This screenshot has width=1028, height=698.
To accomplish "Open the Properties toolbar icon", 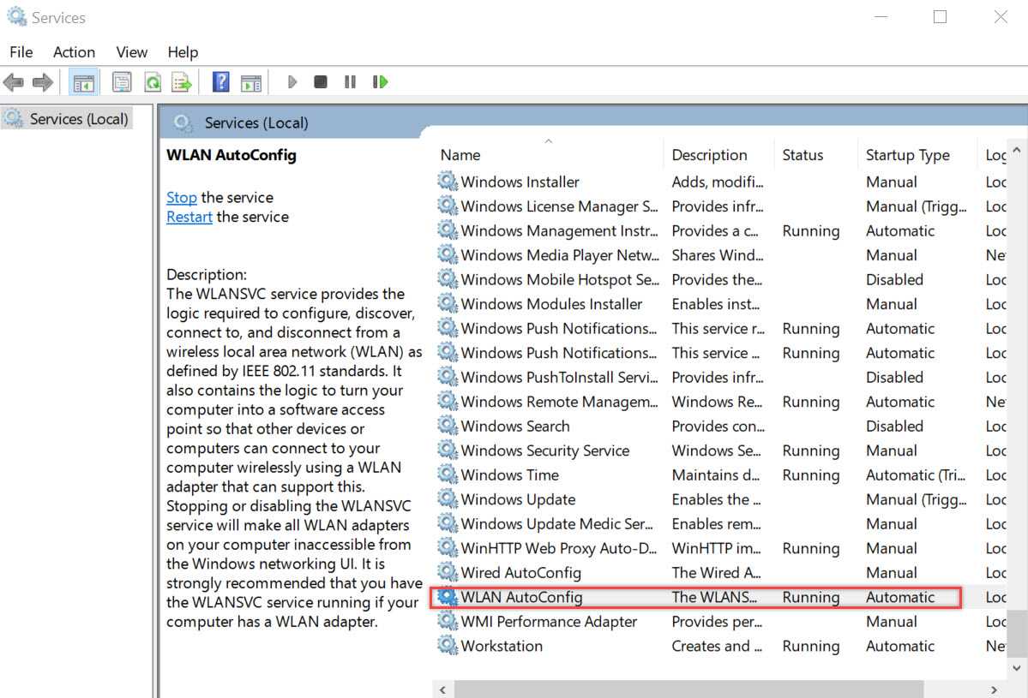I will 121,82.
